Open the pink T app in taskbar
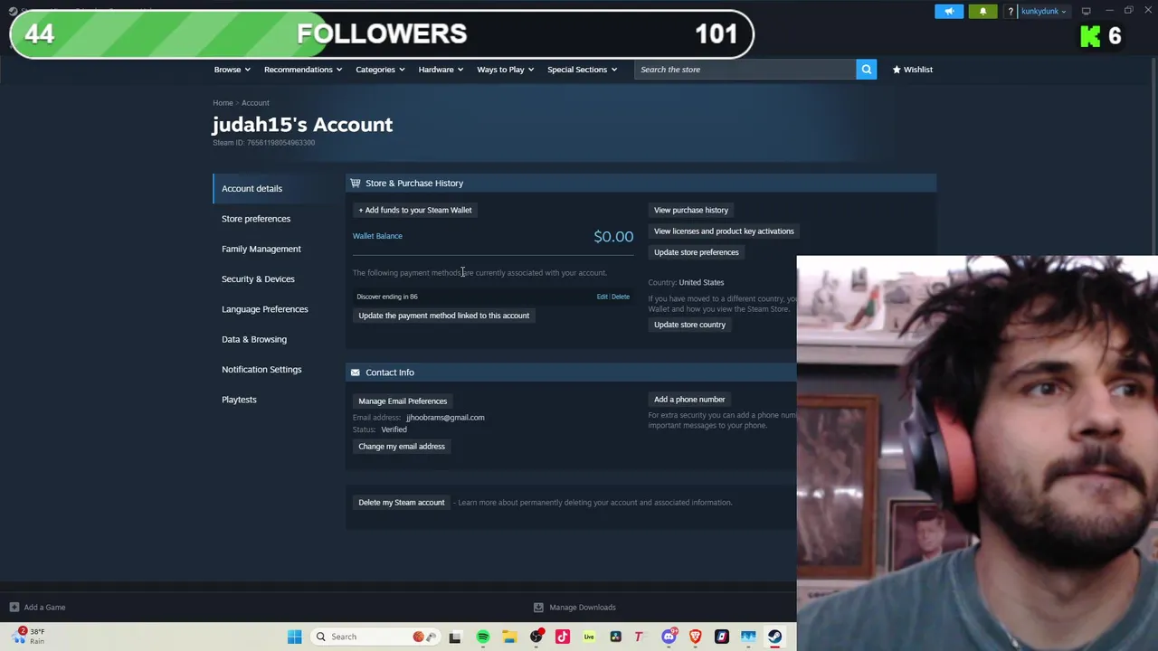 click(639, 637)
